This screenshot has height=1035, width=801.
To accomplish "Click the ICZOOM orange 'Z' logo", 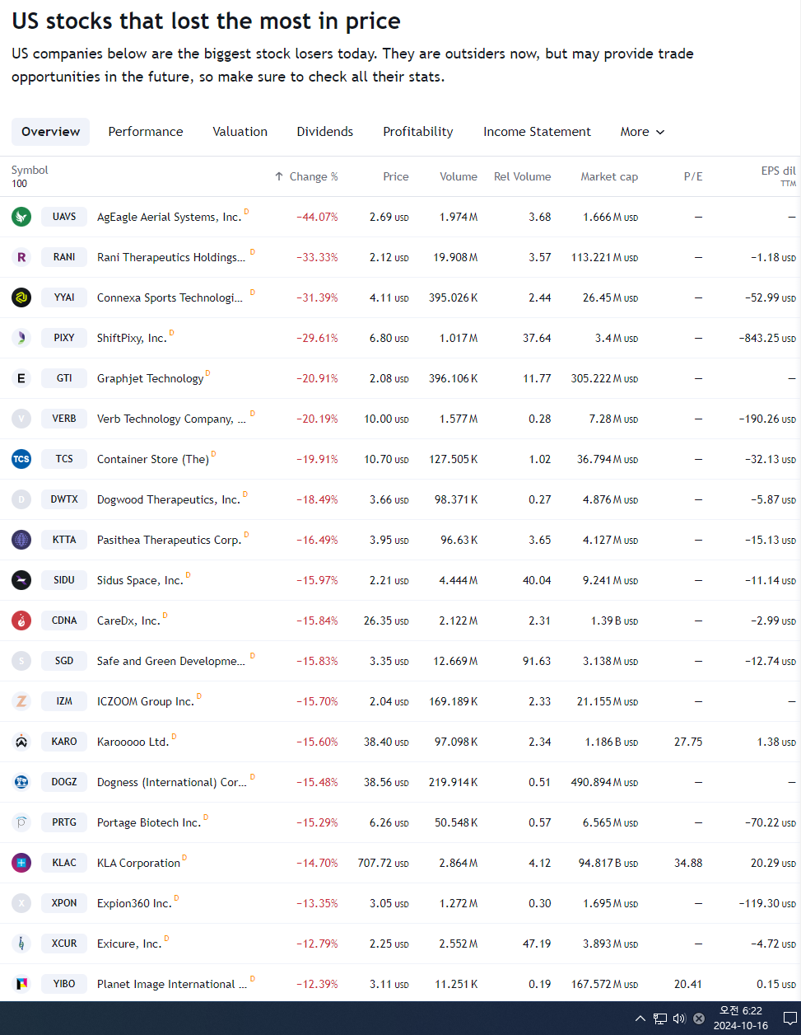I will 21,701.
